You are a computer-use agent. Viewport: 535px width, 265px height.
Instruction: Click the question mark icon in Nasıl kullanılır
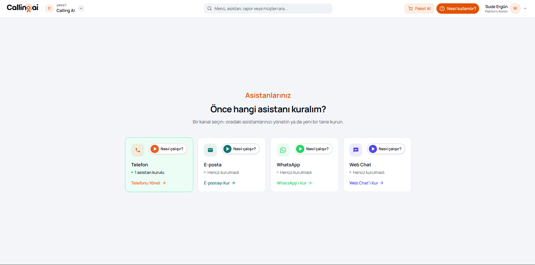point(442,9)
